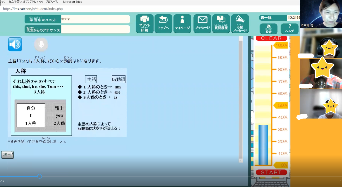
Task: Click the ヘルプ help button
Action: coord(289,29)
